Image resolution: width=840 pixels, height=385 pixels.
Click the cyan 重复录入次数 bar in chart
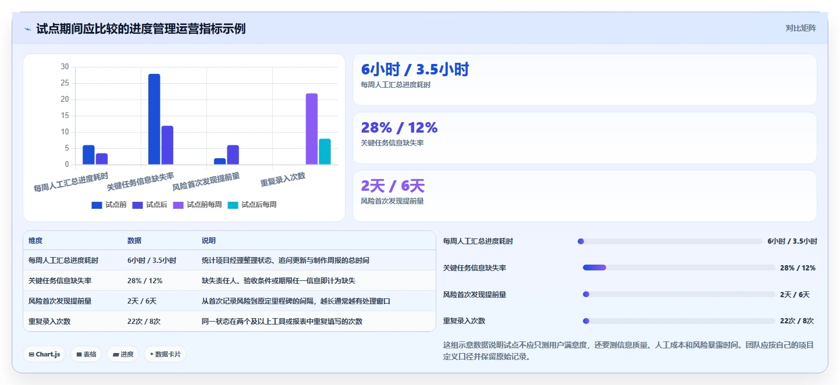325,152
